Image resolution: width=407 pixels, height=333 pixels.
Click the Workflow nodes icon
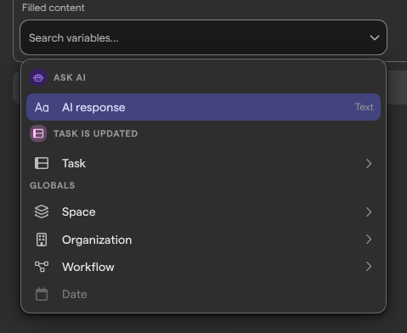pyautogui.click(x=42, y=267)
